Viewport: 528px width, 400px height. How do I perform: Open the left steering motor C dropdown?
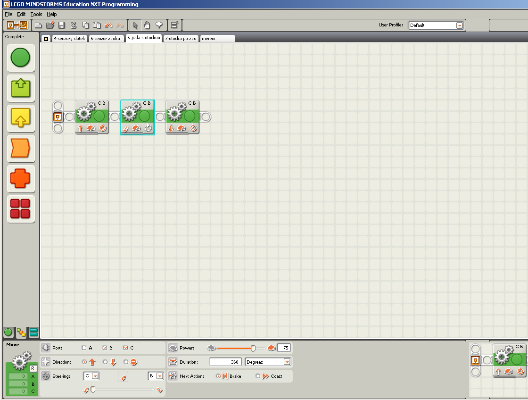[x=95, y=376]
